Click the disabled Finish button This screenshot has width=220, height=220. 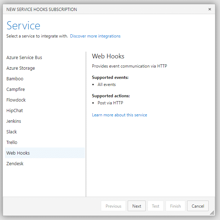click(x=175, y=206)
